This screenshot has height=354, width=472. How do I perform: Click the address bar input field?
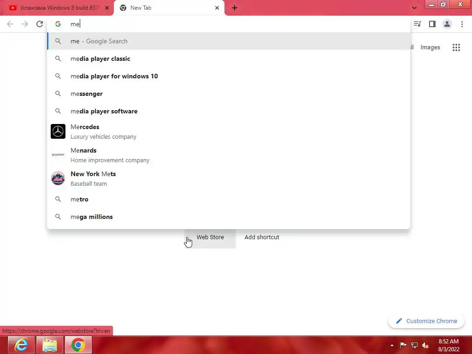tap(229, 24)
